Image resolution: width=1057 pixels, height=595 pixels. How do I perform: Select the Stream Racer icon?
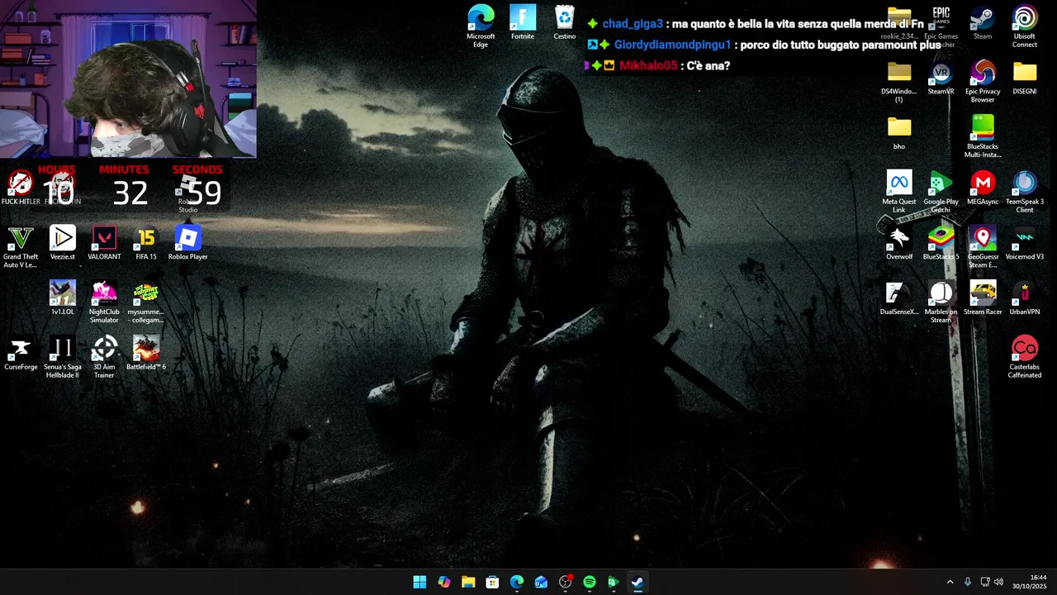pos(983,298)
